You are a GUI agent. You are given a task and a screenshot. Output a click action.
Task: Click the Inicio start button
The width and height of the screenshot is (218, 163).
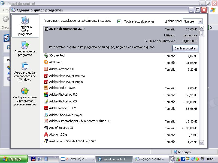pos(14,159)
